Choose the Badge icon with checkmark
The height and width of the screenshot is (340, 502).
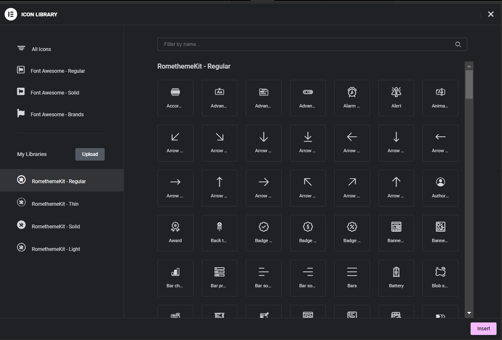(263, 233)
